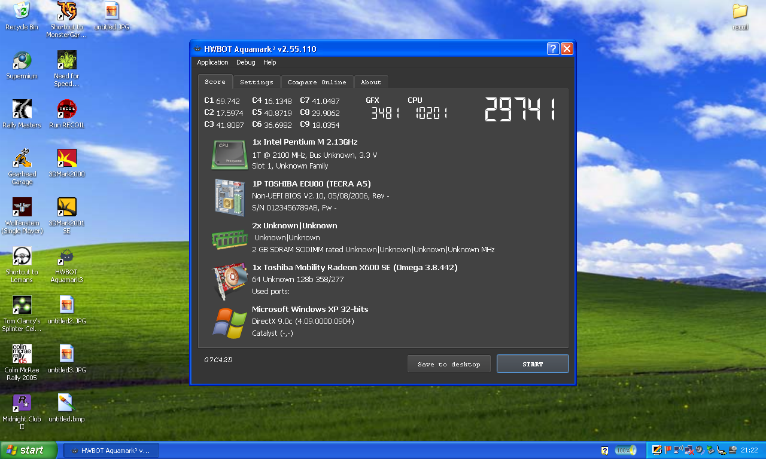Viewport: 766px width, 459px height.
Task: Switch to the Score tab
Action: point(215,82)
